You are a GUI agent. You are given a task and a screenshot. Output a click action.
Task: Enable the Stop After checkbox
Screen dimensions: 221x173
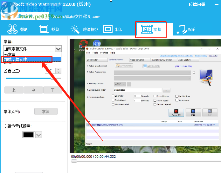click(113, 96)
